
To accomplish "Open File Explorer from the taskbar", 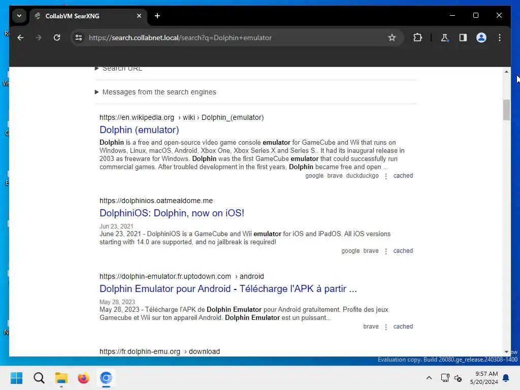I will [61, 378].
